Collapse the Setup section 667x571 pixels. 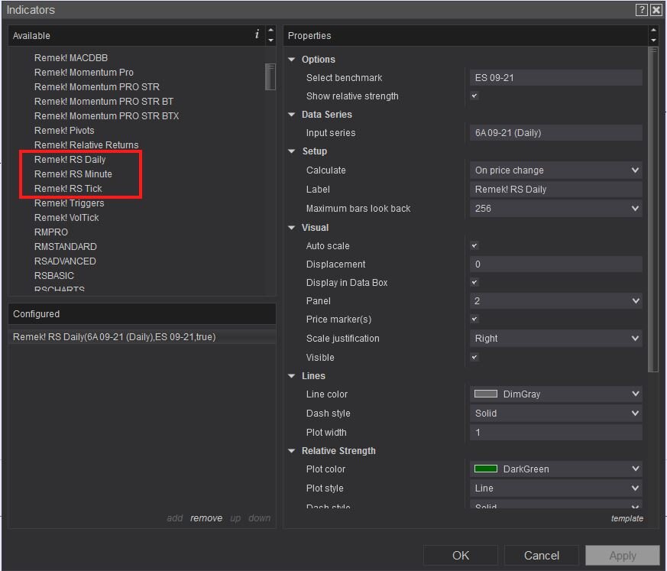click(292, 151)
